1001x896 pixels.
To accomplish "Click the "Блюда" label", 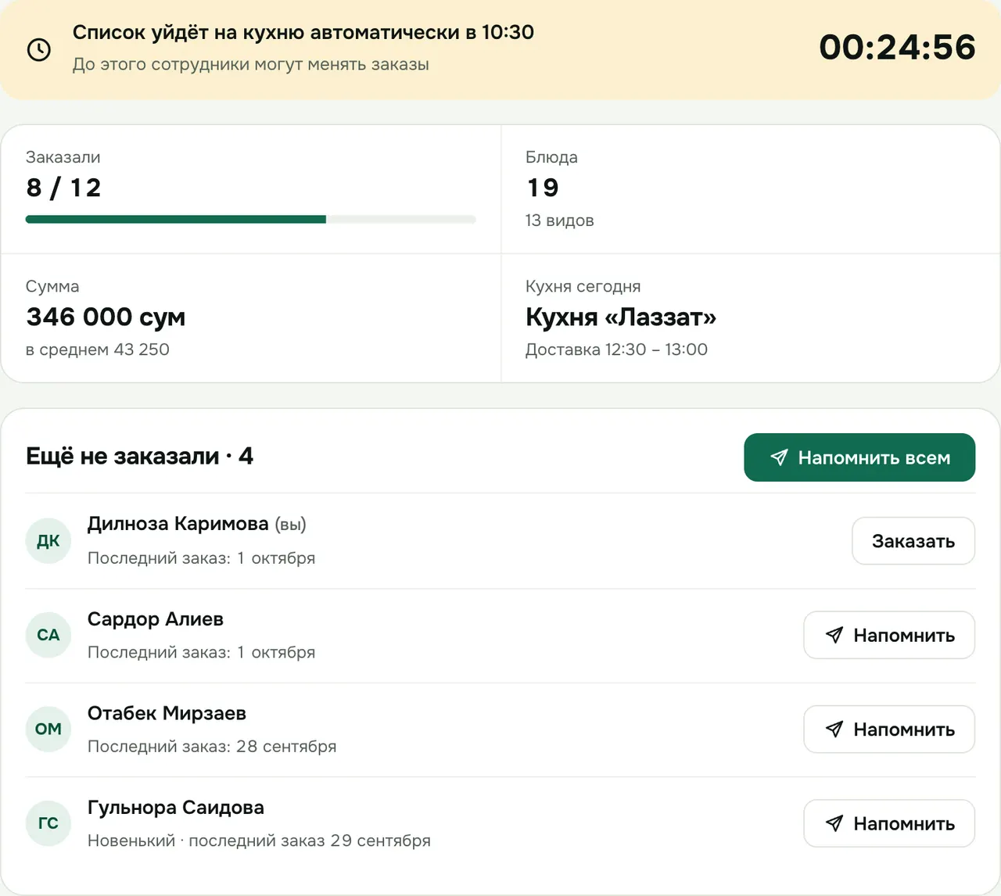I will tap(551, 157).
